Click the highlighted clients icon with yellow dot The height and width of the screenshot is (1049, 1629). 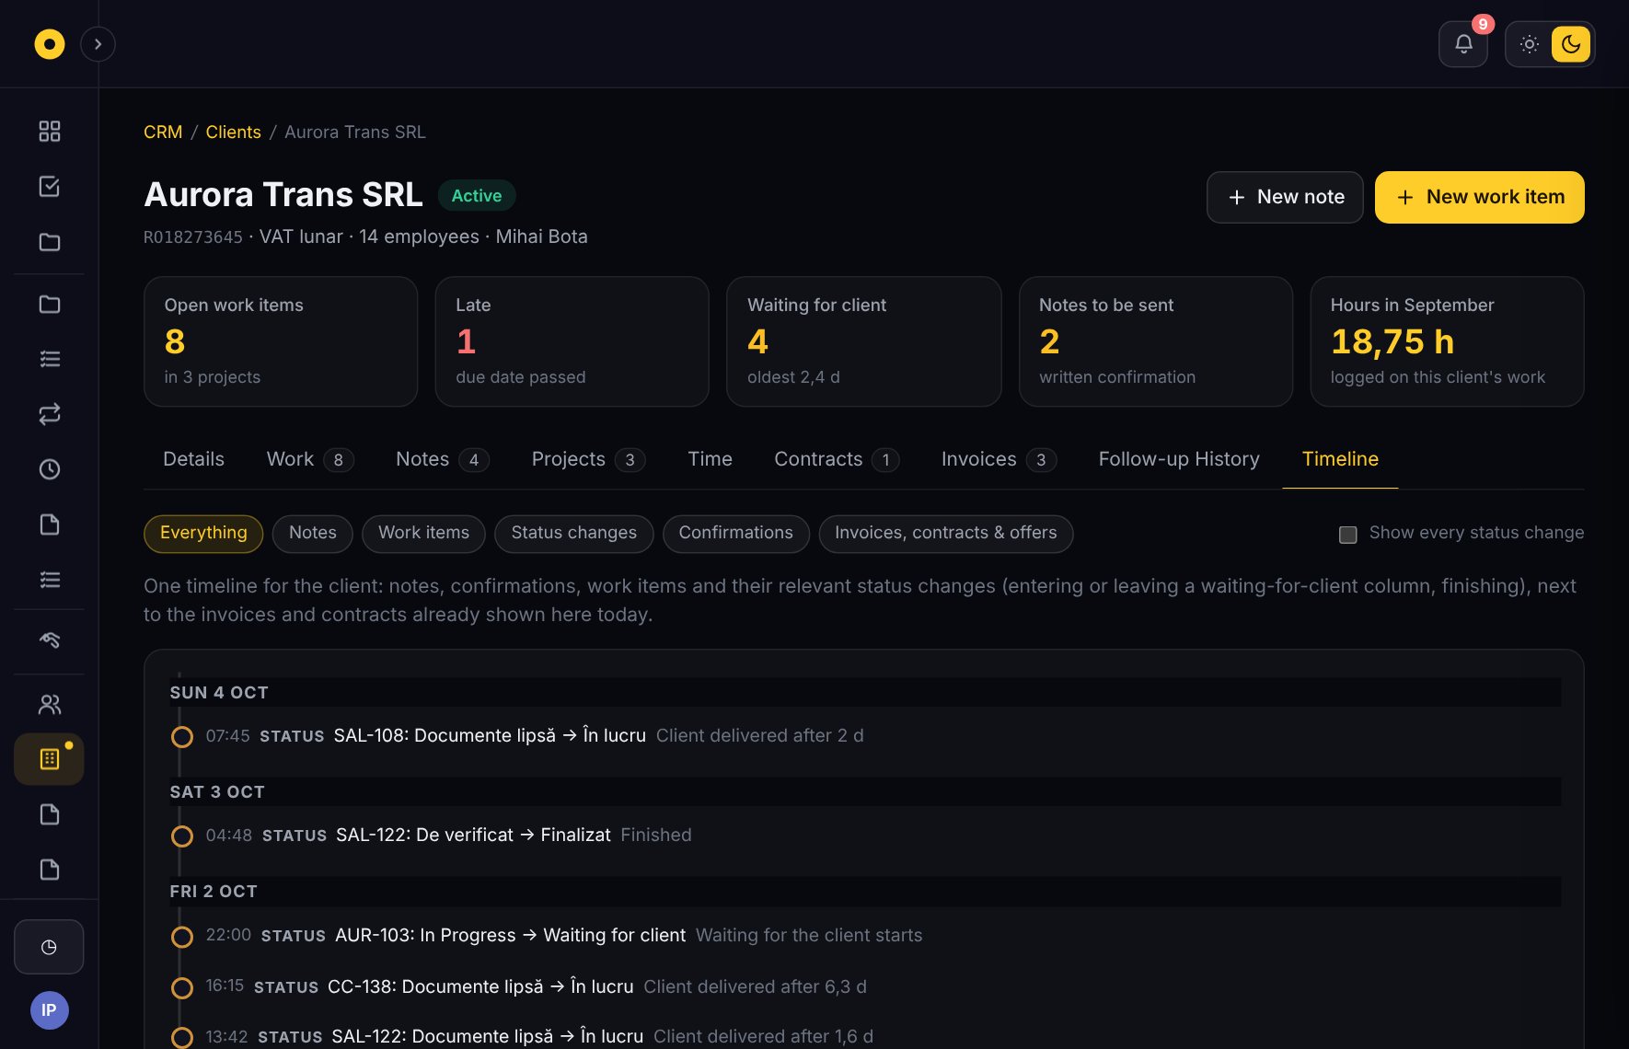point(50,759)
